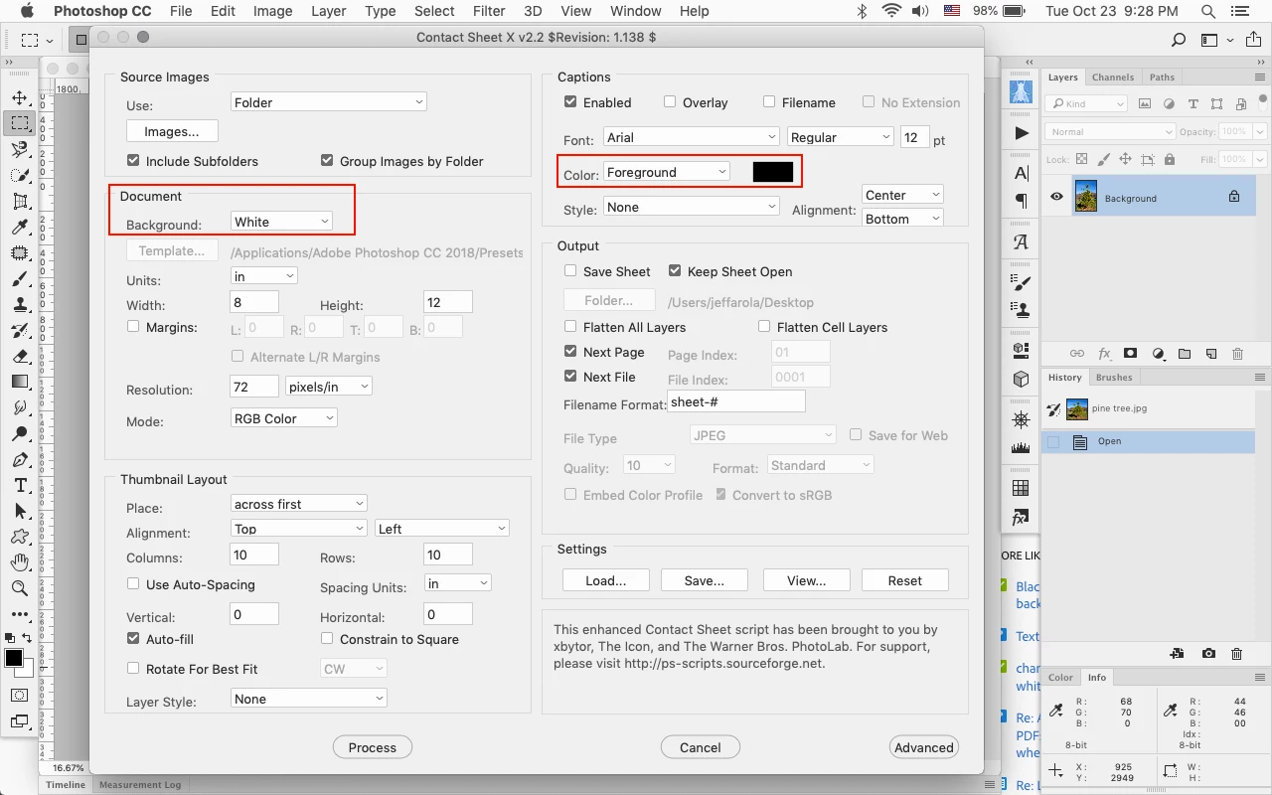
Task: Click the foreground color swatch in toolbar
Action: click(13, 658)
